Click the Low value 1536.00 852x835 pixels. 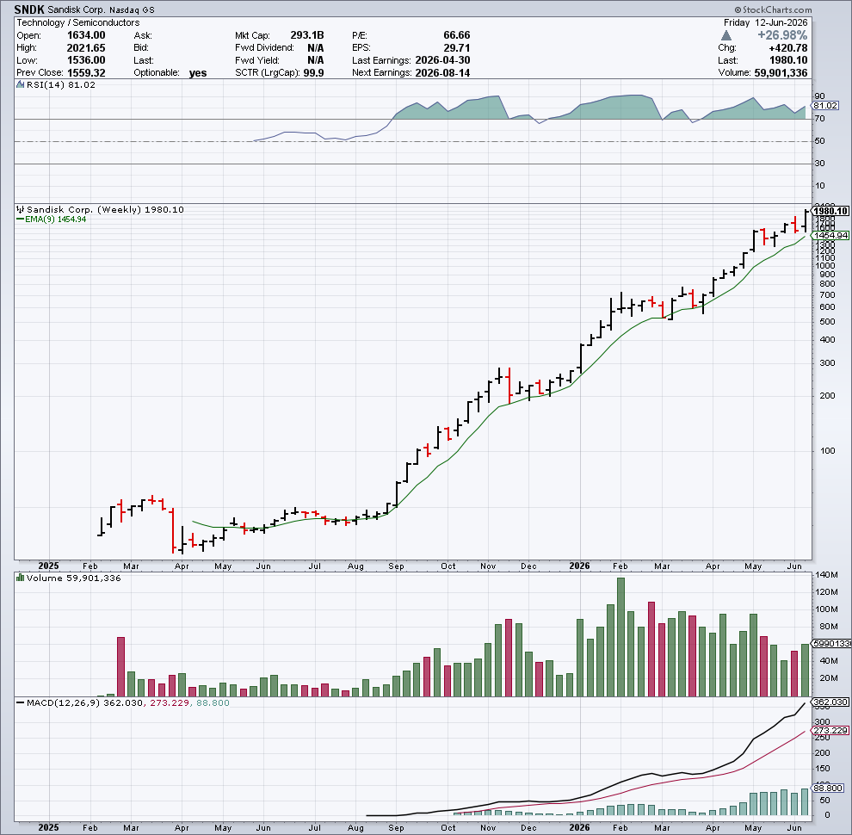[86, 60]
